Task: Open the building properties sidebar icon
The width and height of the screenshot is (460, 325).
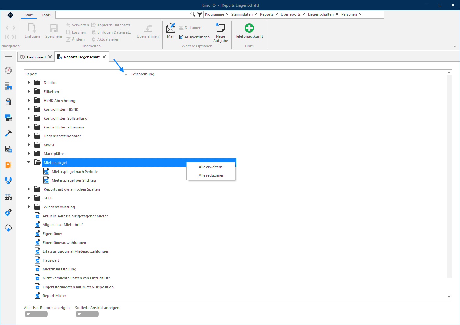Action: click(8, 86)
